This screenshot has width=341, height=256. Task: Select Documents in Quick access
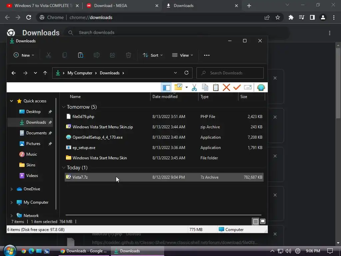click(x=36, y=133)
